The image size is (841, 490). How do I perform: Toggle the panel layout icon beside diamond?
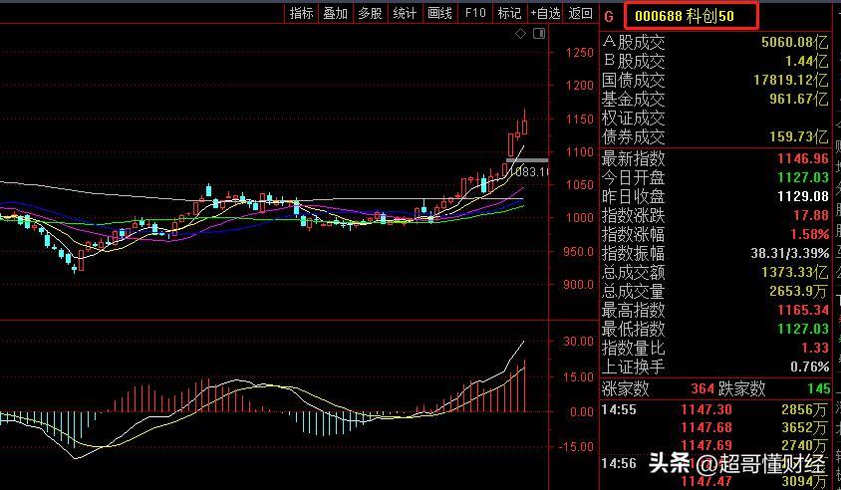click(539, 34)
